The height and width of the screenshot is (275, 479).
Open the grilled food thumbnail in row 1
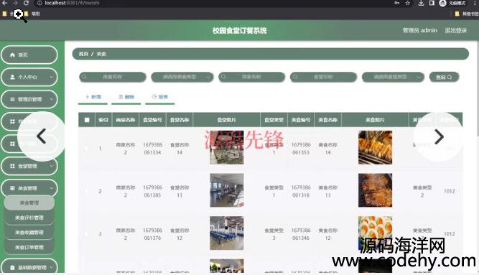pos(375,148)
